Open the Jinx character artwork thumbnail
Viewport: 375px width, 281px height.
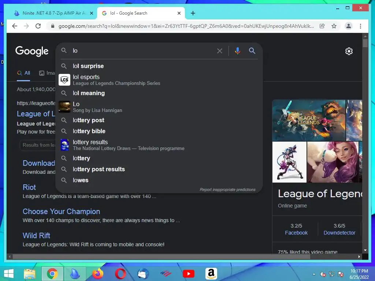click(289, 162)
